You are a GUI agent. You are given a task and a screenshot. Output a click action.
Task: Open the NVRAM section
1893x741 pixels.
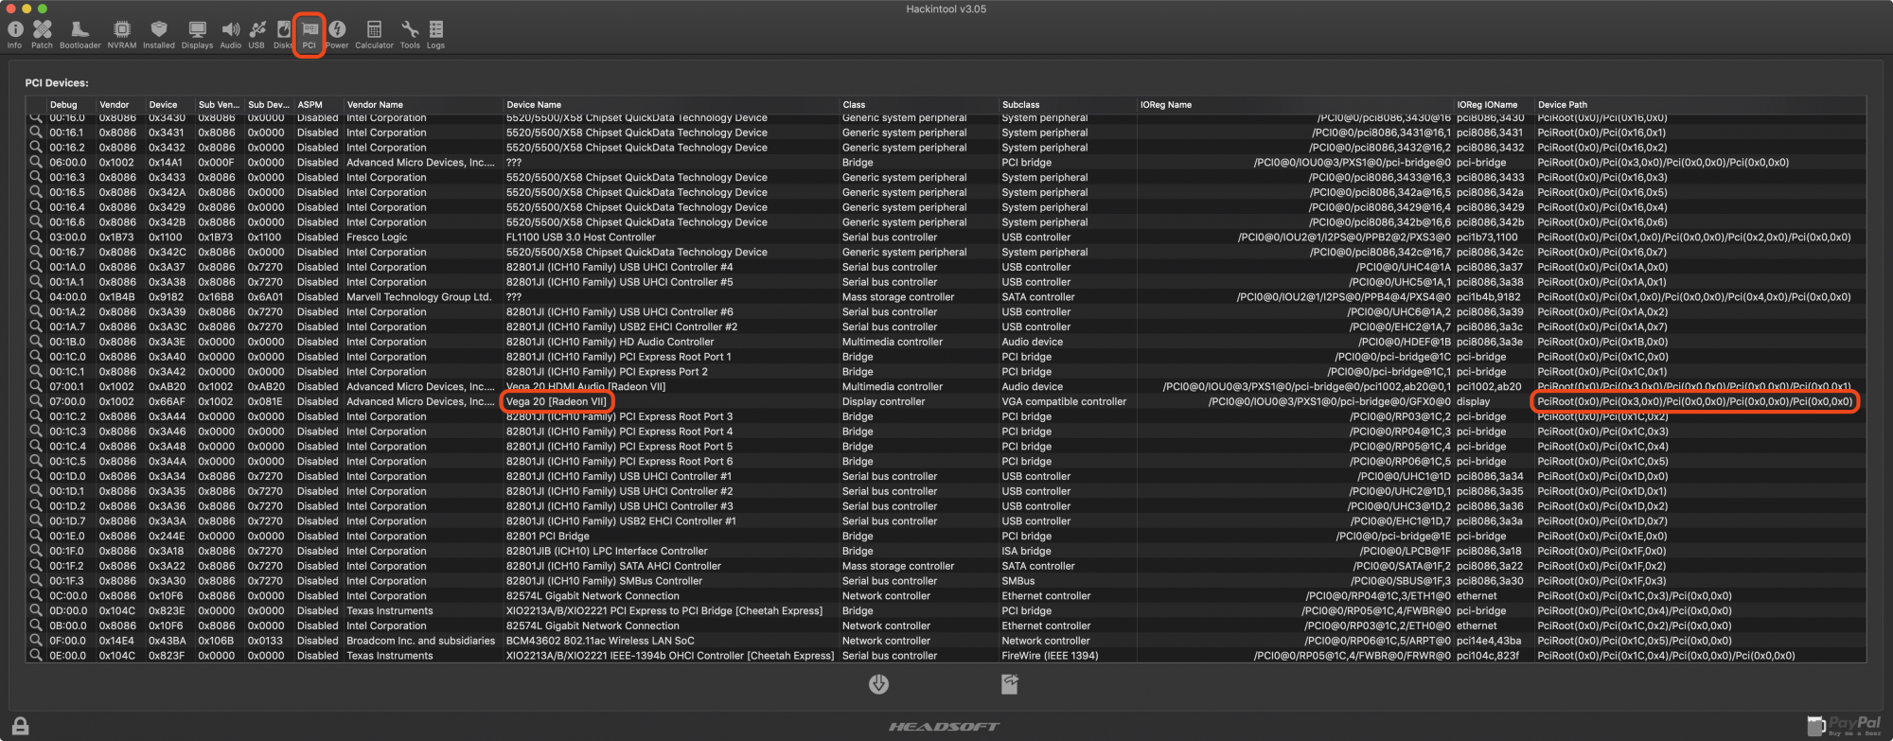click(x=121, y=35)
